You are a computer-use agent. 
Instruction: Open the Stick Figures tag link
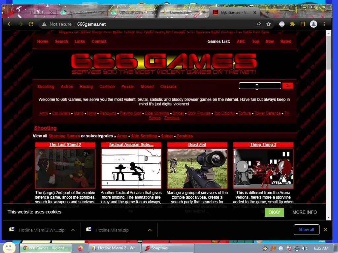click(x=199, y=113)
